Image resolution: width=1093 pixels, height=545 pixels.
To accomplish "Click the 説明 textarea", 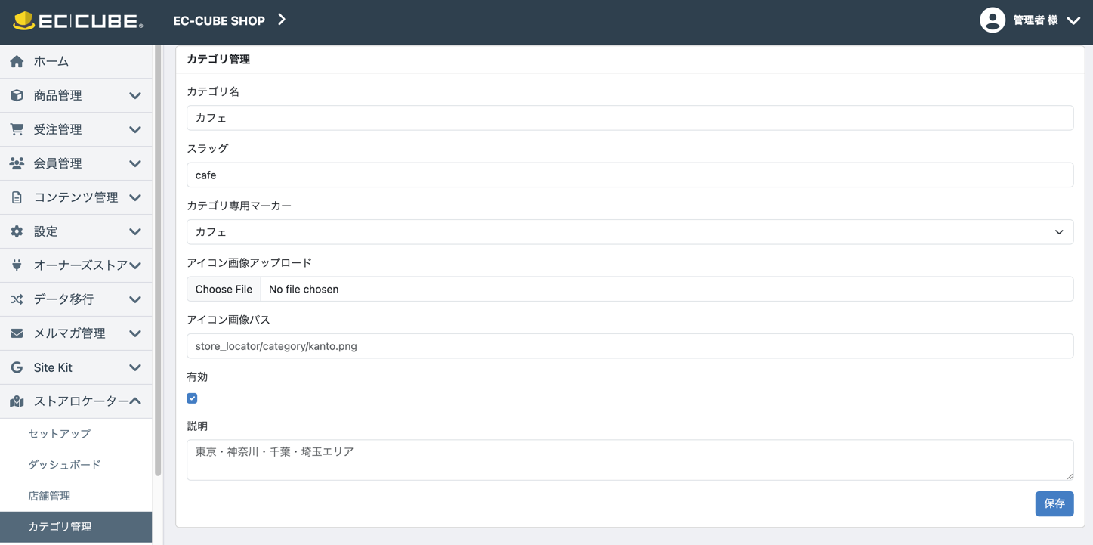I will tap(630, 460).
